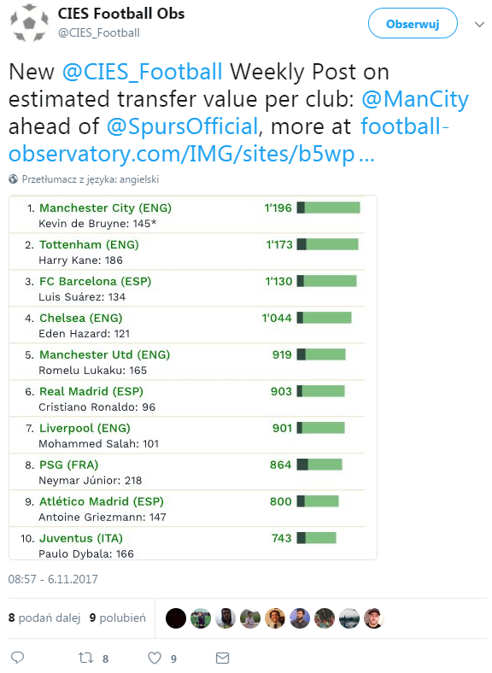This screenshot has width=492, height=673.
Task: Open the football-observatory.com link
Action: (228, 140)
